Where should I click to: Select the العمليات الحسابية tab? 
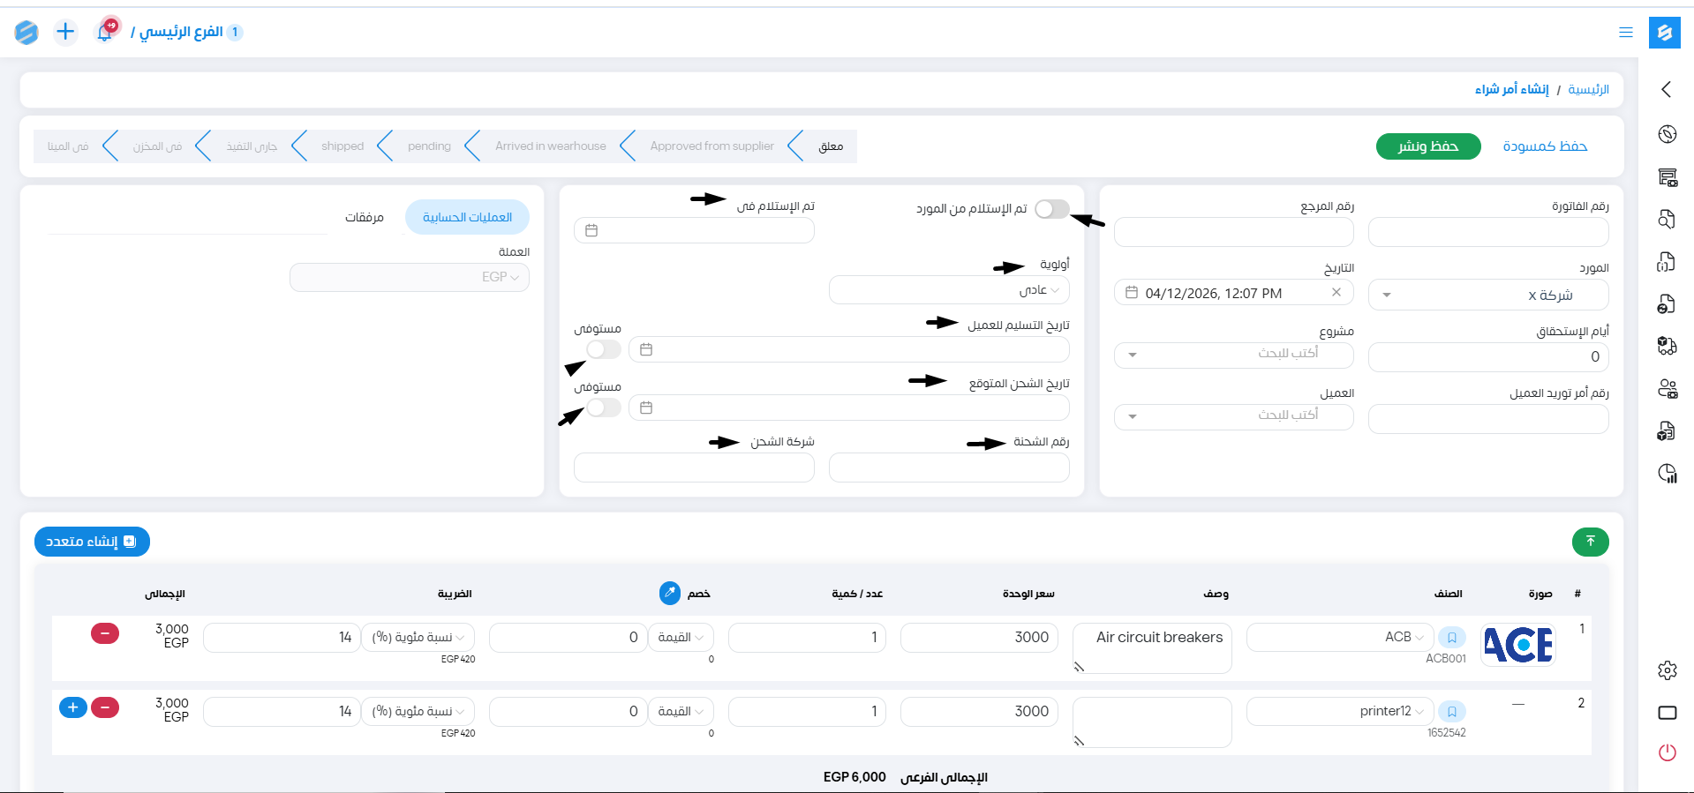(467, 217)
